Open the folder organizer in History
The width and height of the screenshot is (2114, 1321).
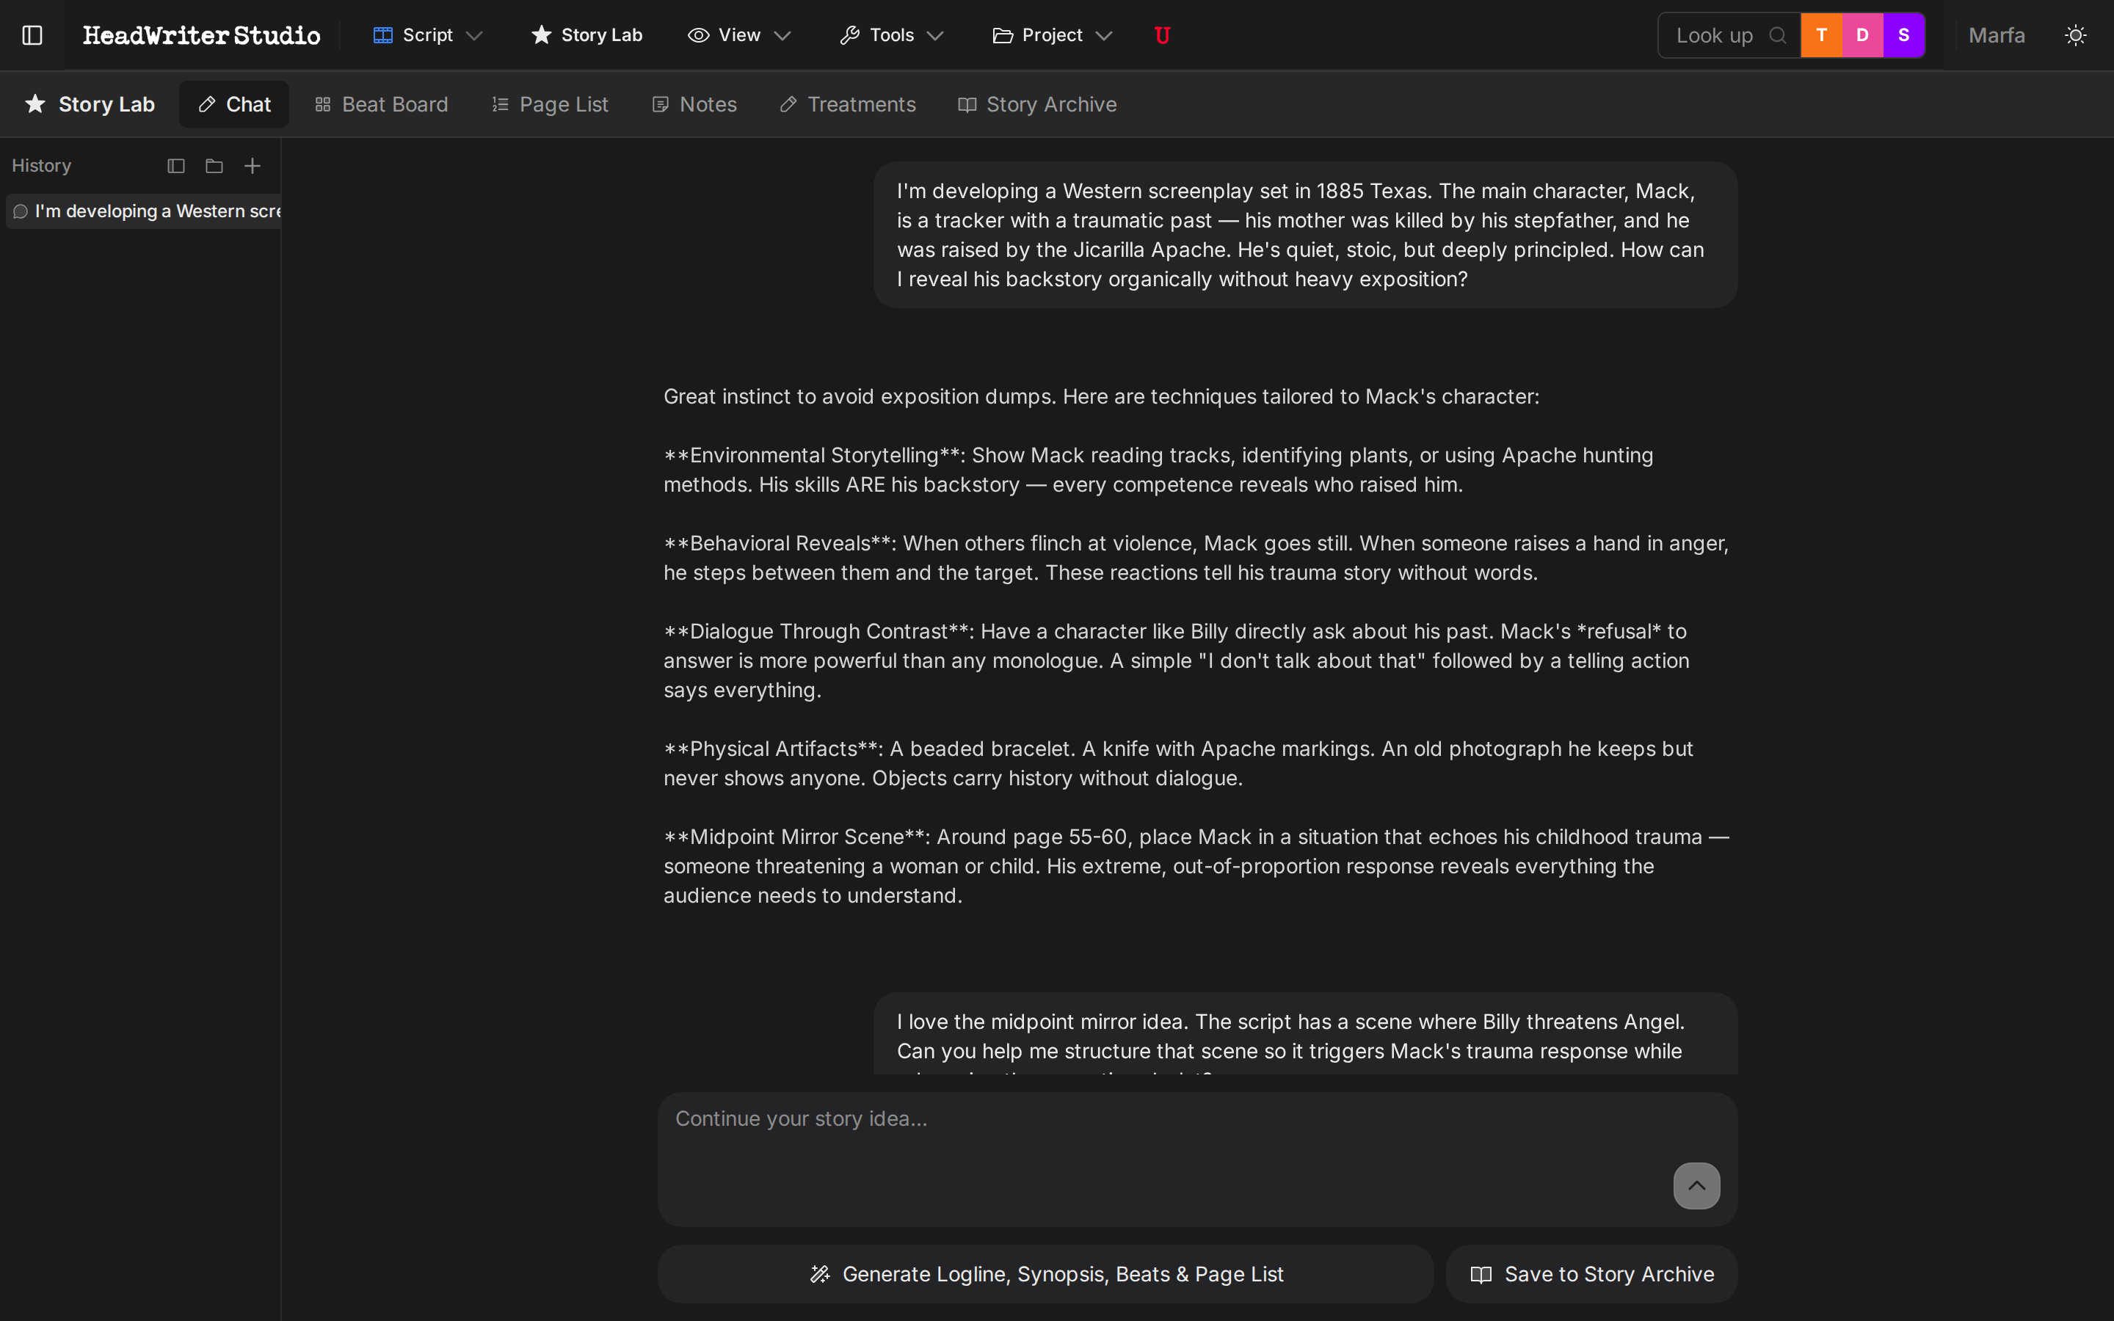coord(213,165)
